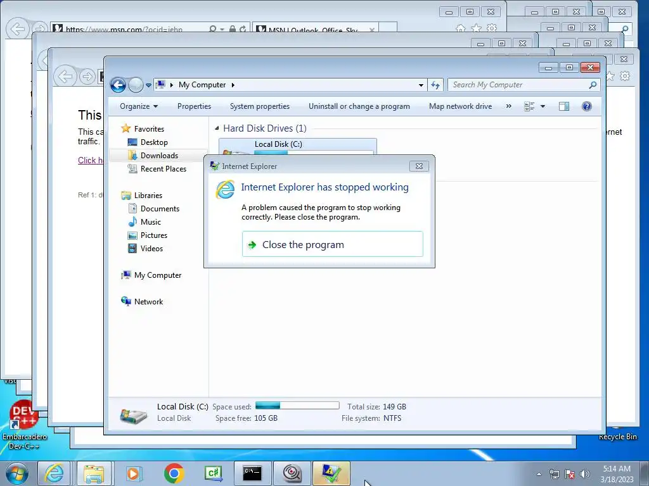Click the Search My Computer field
Screen dimensions: 649x486
tap(518, 85)
